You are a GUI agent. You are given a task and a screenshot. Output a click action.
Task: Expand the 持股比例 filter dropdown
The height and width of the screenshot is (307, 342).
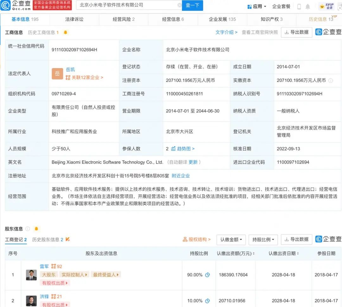click(263, 240)
